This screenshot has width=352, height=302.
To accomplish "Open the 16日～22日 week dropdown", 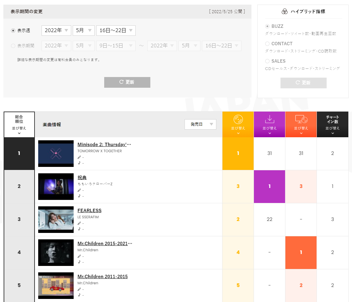I will coord(116,31).
